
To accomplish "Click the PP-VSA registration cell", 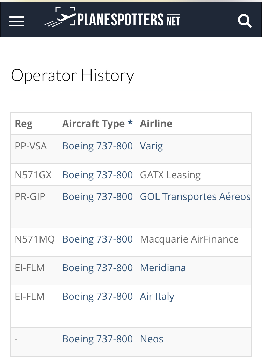I will click(31, 146).
